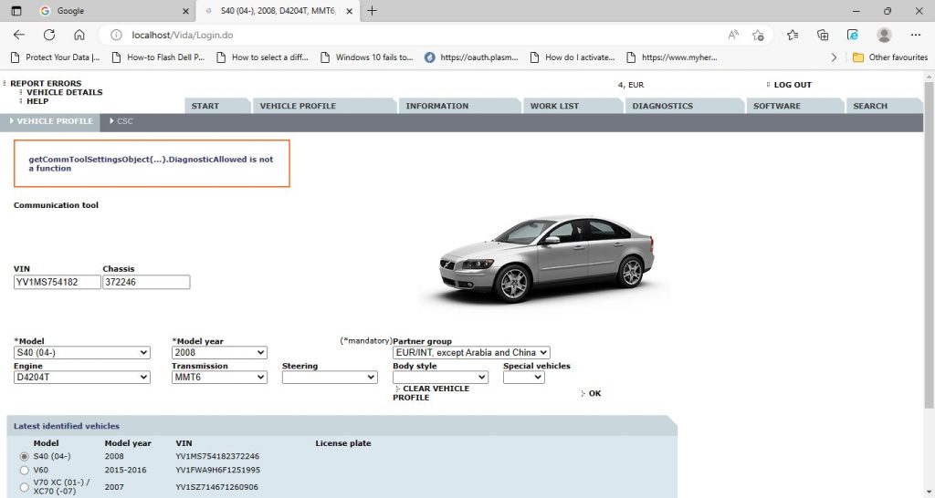This screenshot has width=935, height=498.
Task: Focus the Chassis input field
Action: 146,282
